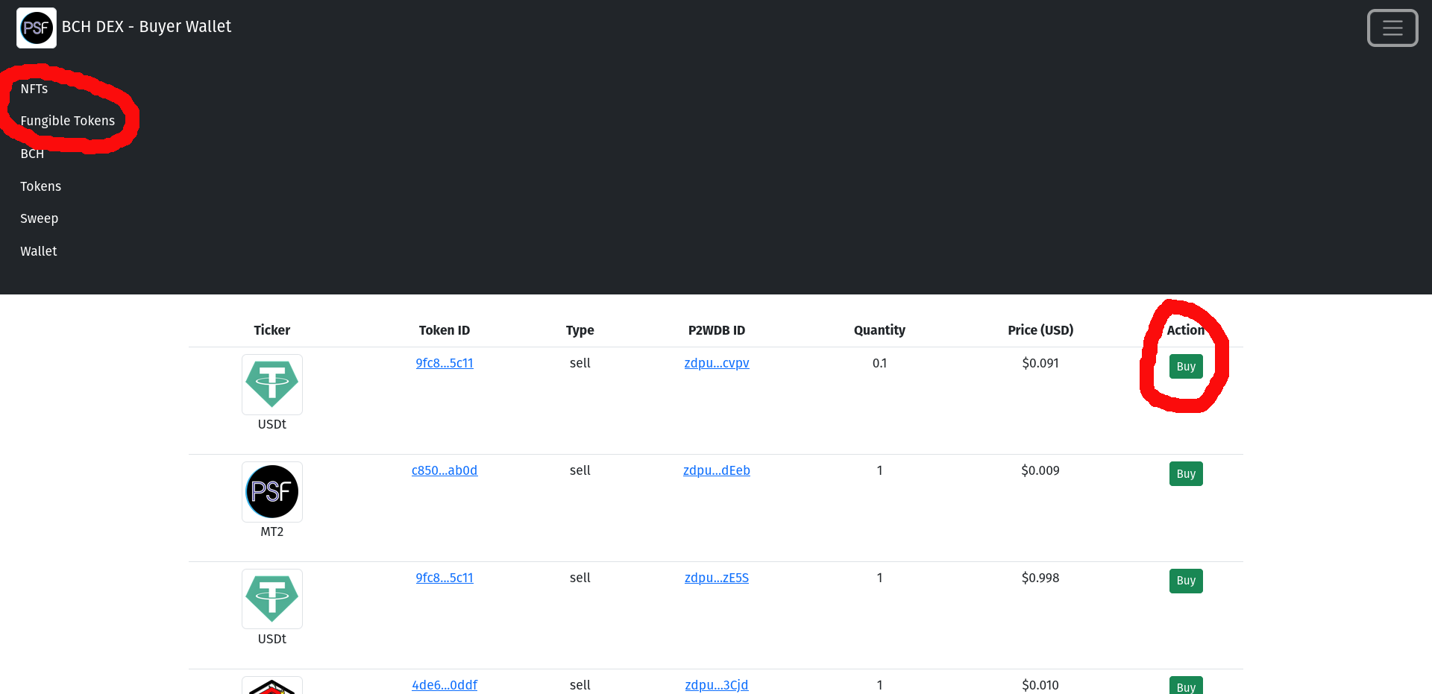The width and height of the screenshot is (1432, 694).
Task: Open the NFTs menu item
Action: [x=34, y=89]
